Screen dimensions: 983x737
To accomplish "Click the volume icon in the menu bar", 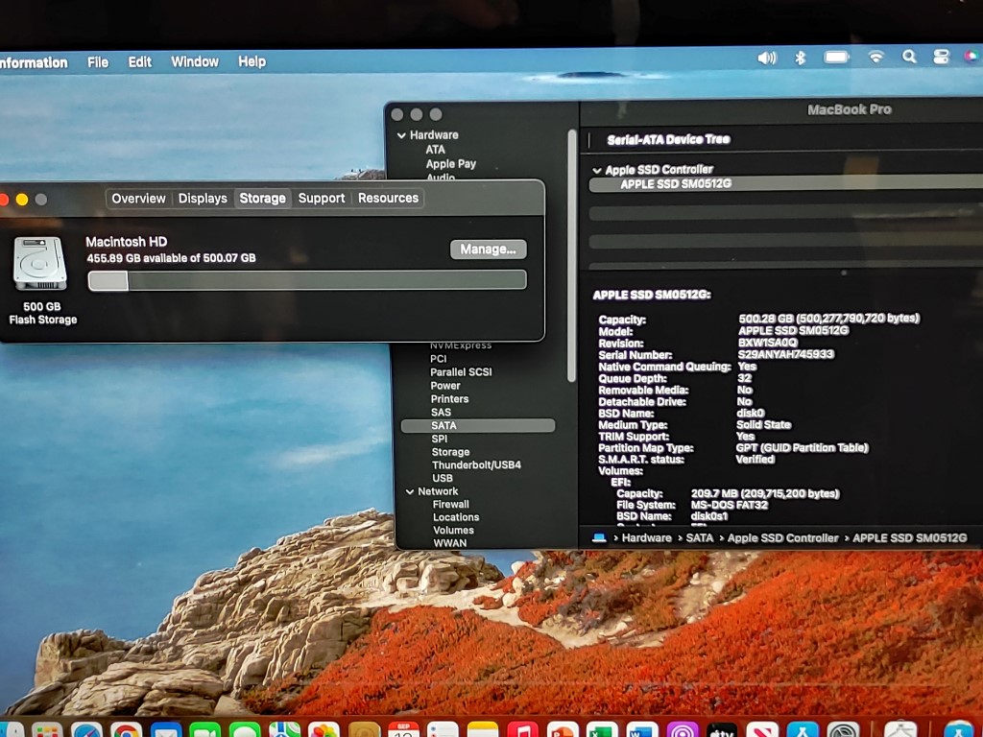I will (x=767, y=59).
